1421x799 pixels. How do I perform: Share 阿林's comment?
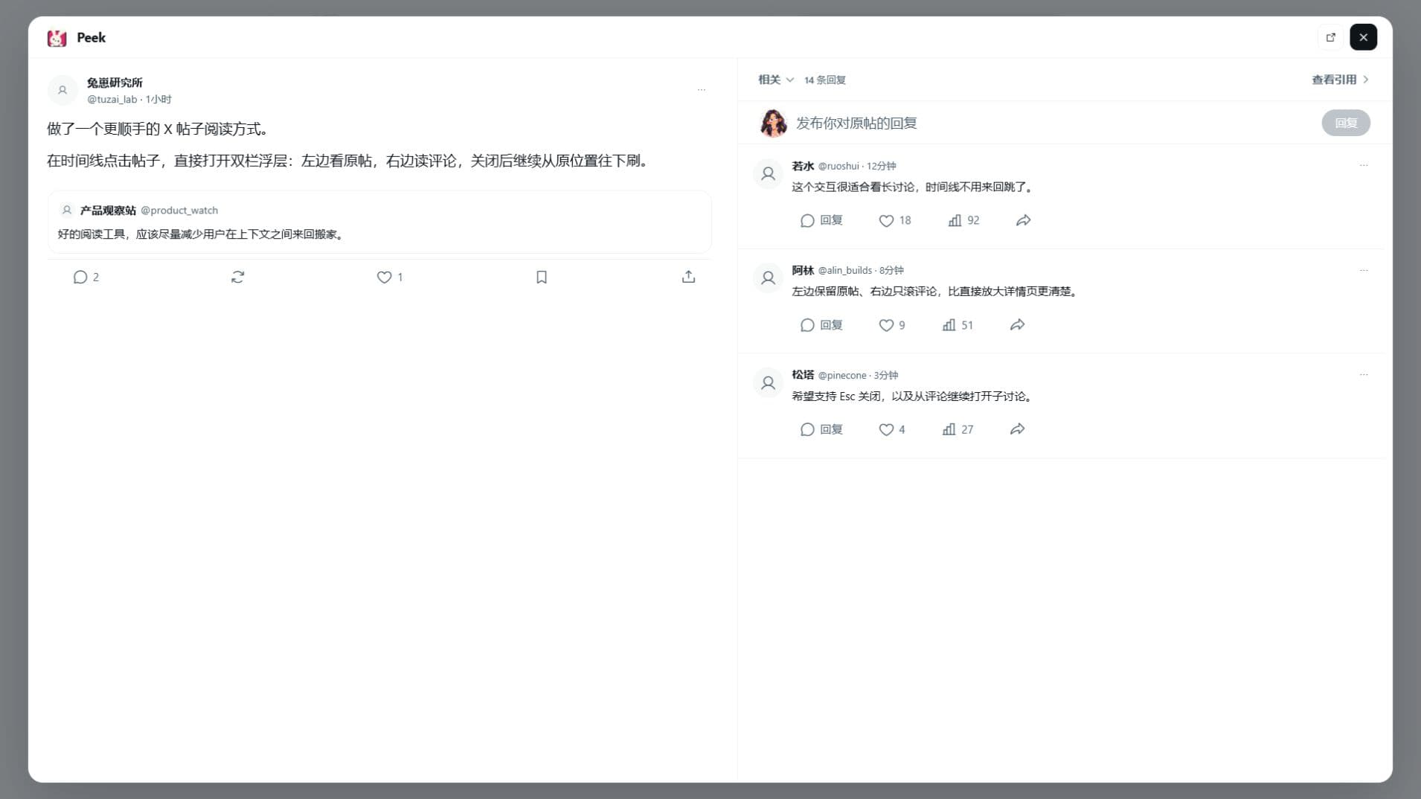coord(1017,325)
